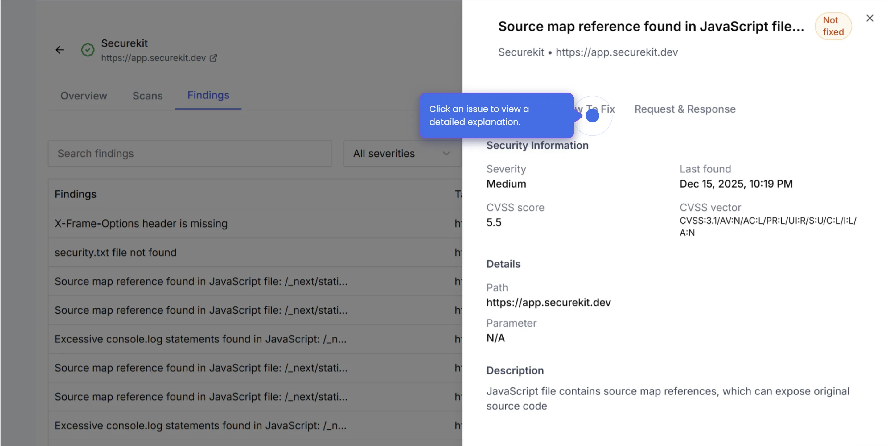Click the Not fixed status badge
888x446 pixels.
[x=833, y=26]
